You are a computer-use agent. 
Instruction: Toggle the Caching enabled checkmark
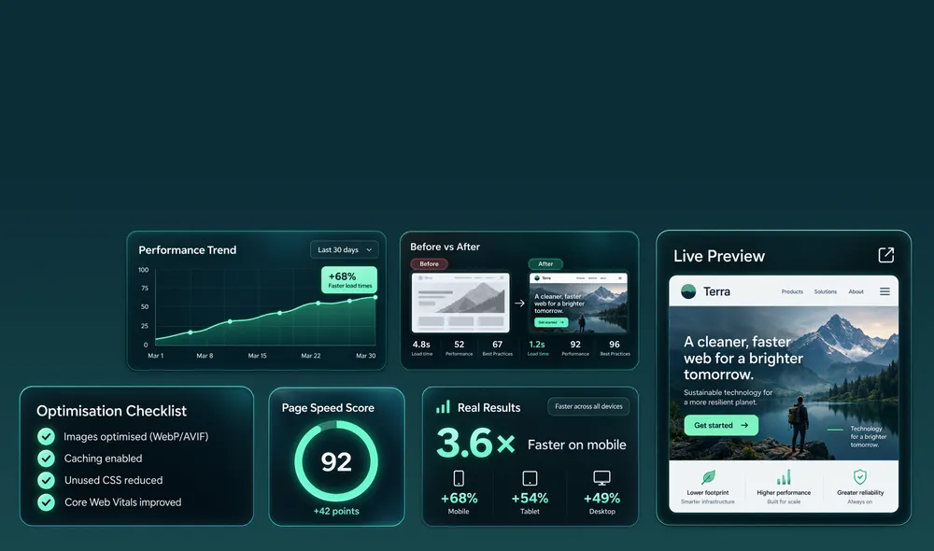tap(46, 458)
